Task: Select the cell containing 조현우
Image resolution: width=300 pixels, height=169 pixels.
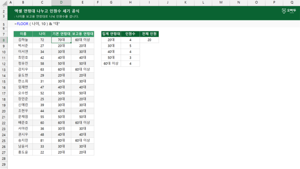Action: [23, 111]
